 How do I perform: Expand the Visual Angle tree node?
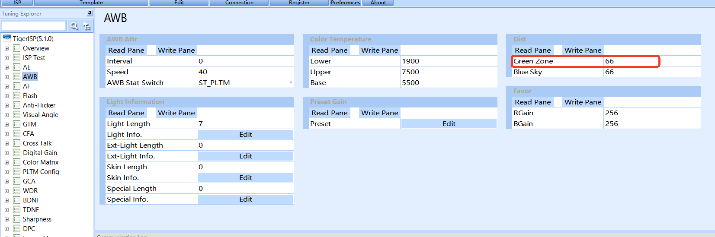pyautogui.click(x=6, y=115)
